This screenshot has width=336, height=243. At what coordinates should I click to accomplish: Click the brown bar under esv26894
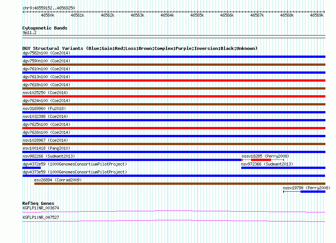pyautogui.click(x=180, y=184)
